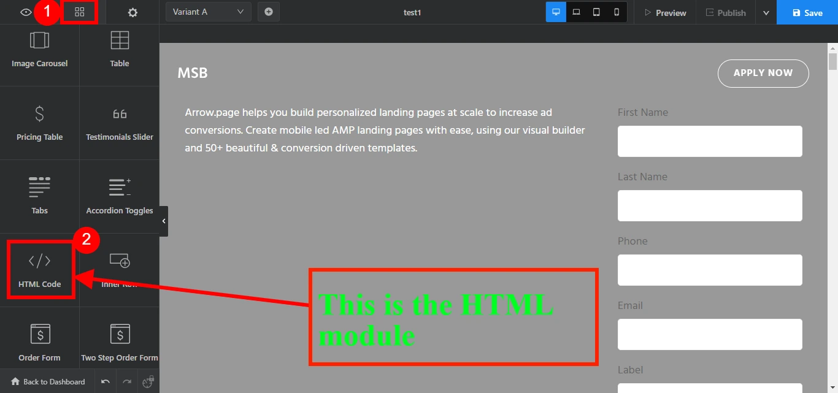The height and width of the screenshot is (393, 838).
Task: Switch to desktop device view
Action: 556,12
